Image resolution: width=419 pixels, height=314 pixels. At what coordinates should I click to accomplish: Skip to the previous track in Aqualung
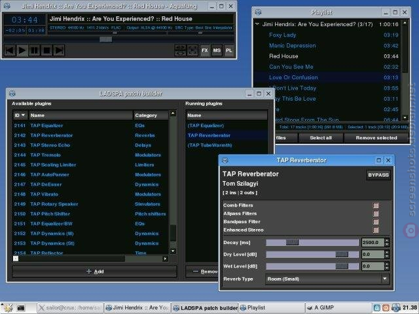10,50
